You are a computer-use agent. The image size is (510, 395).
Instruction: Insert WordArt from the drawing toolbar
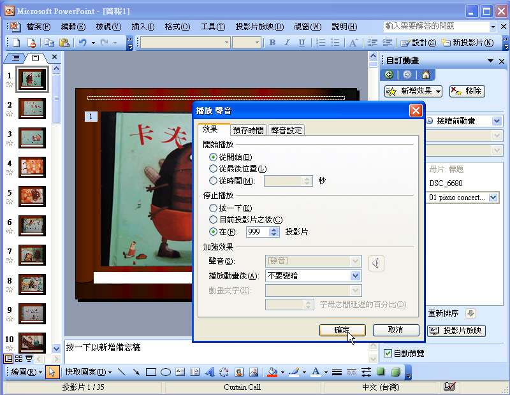[210, 372]
